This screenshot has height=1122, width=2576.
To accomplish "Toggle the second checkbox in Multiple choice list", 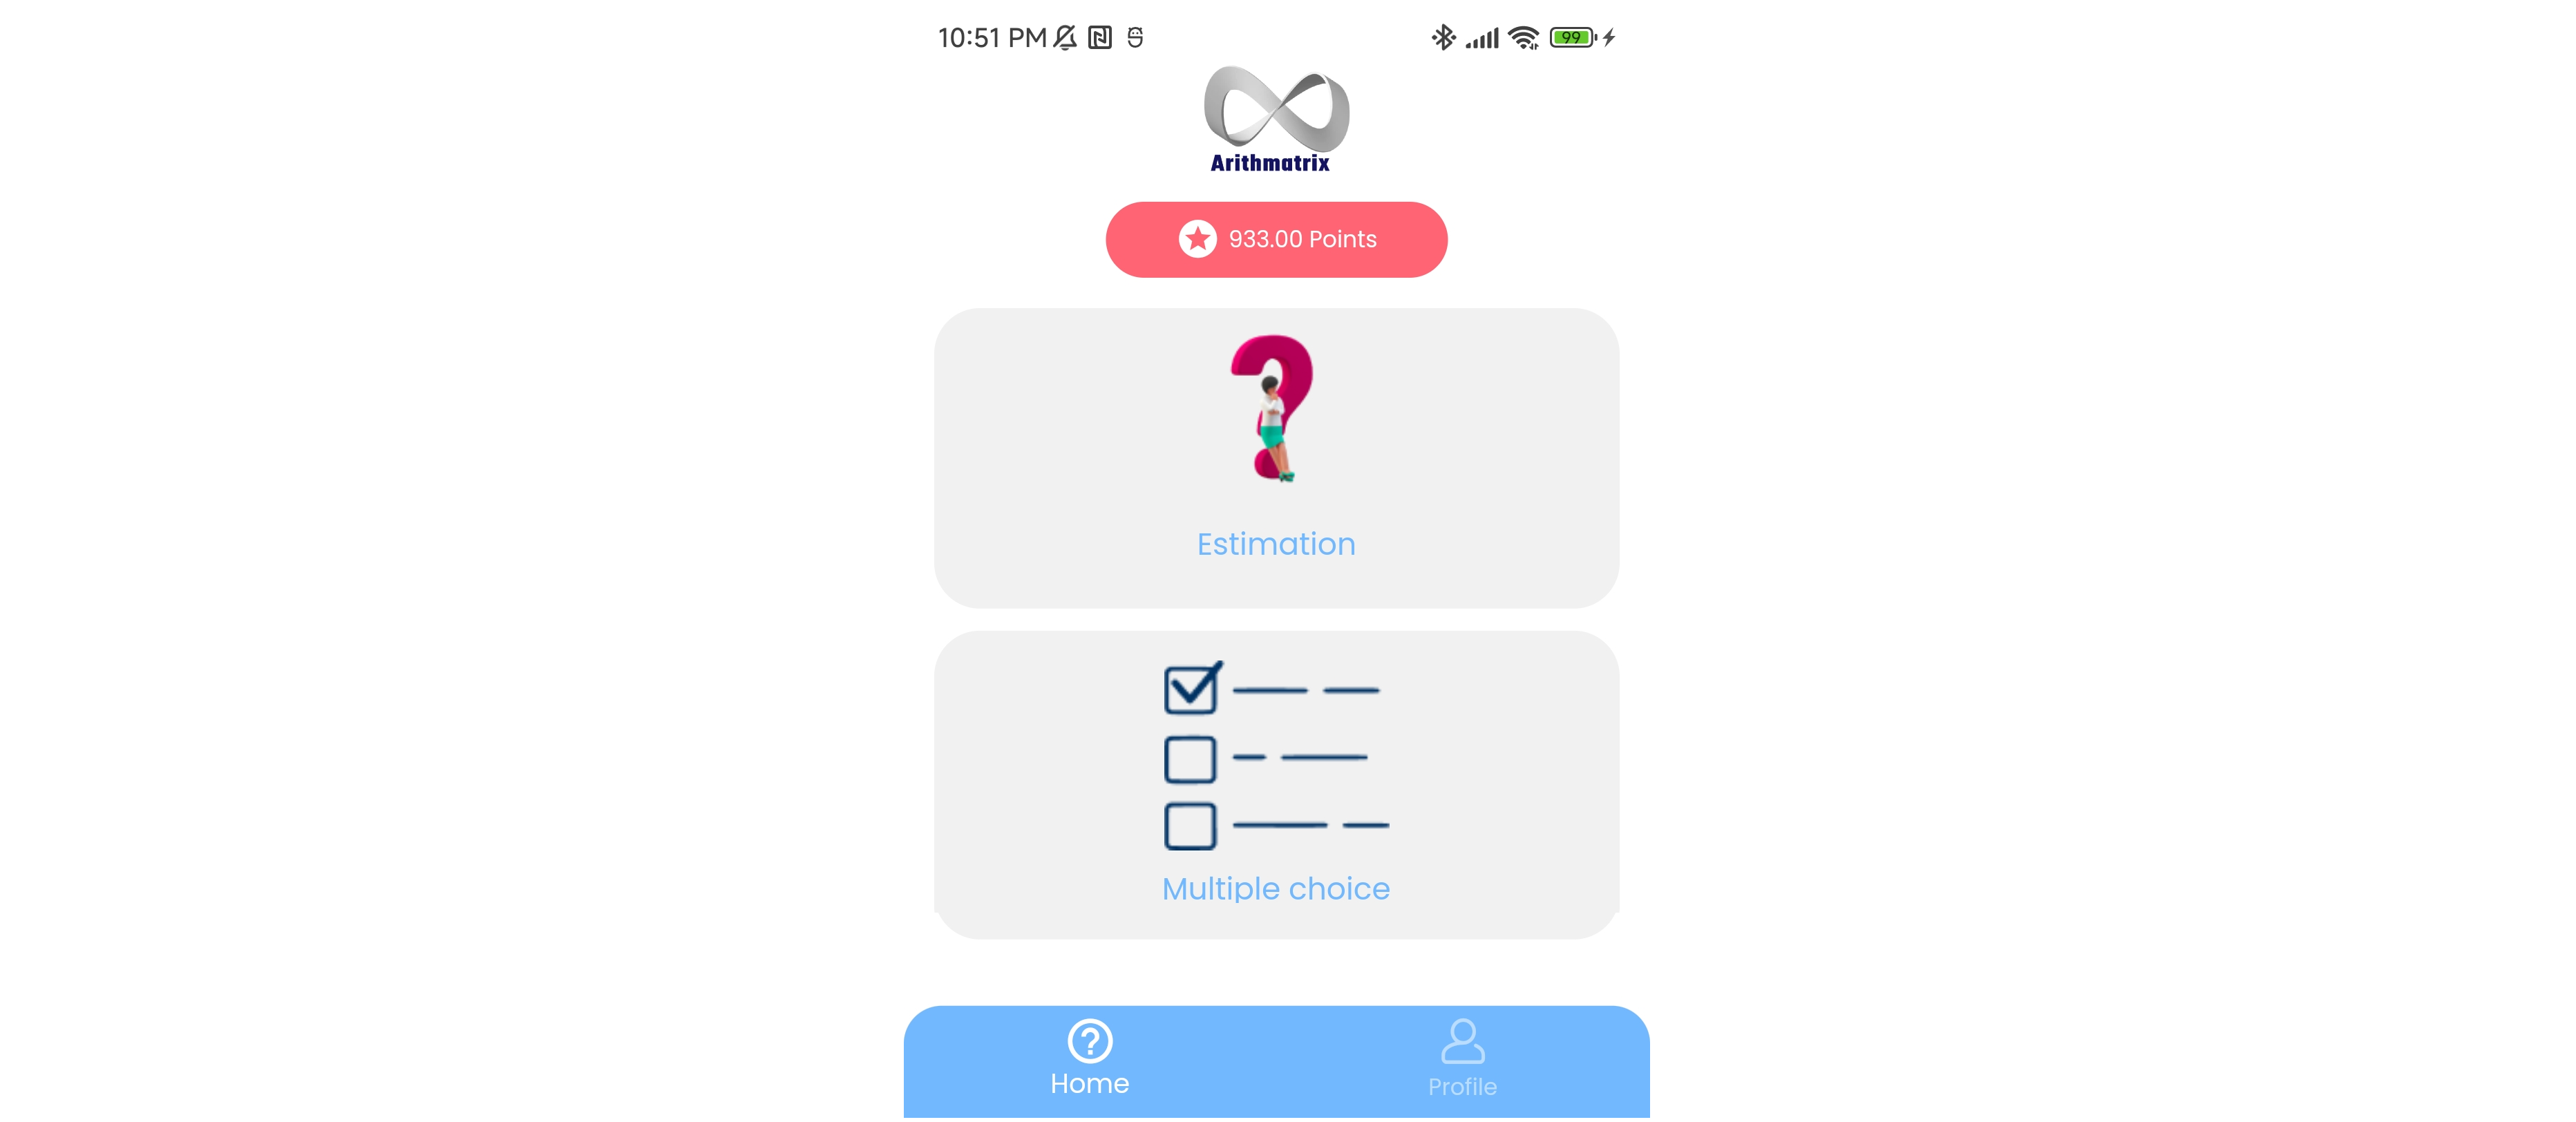I will coord(1193,757).
